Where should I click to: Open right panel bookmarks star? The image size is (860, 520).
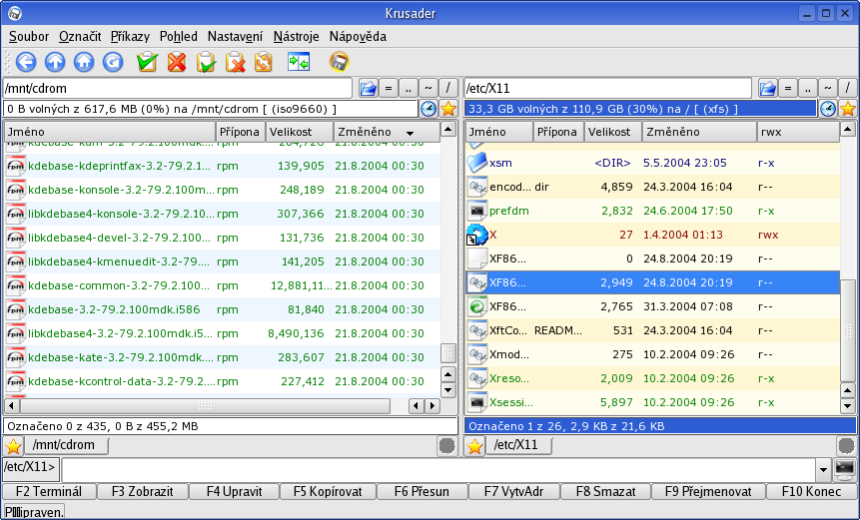(x=848, y=109)
